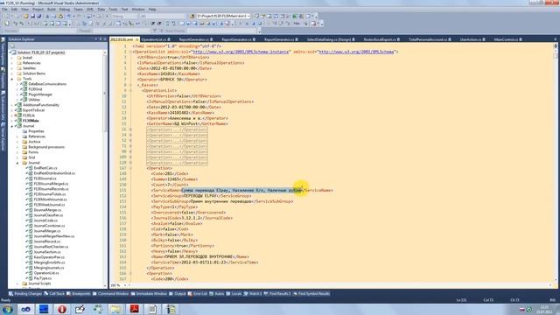Open the file path combo box in toolbar
Viewport: 560px width, 315px height.
click(223, 17)
